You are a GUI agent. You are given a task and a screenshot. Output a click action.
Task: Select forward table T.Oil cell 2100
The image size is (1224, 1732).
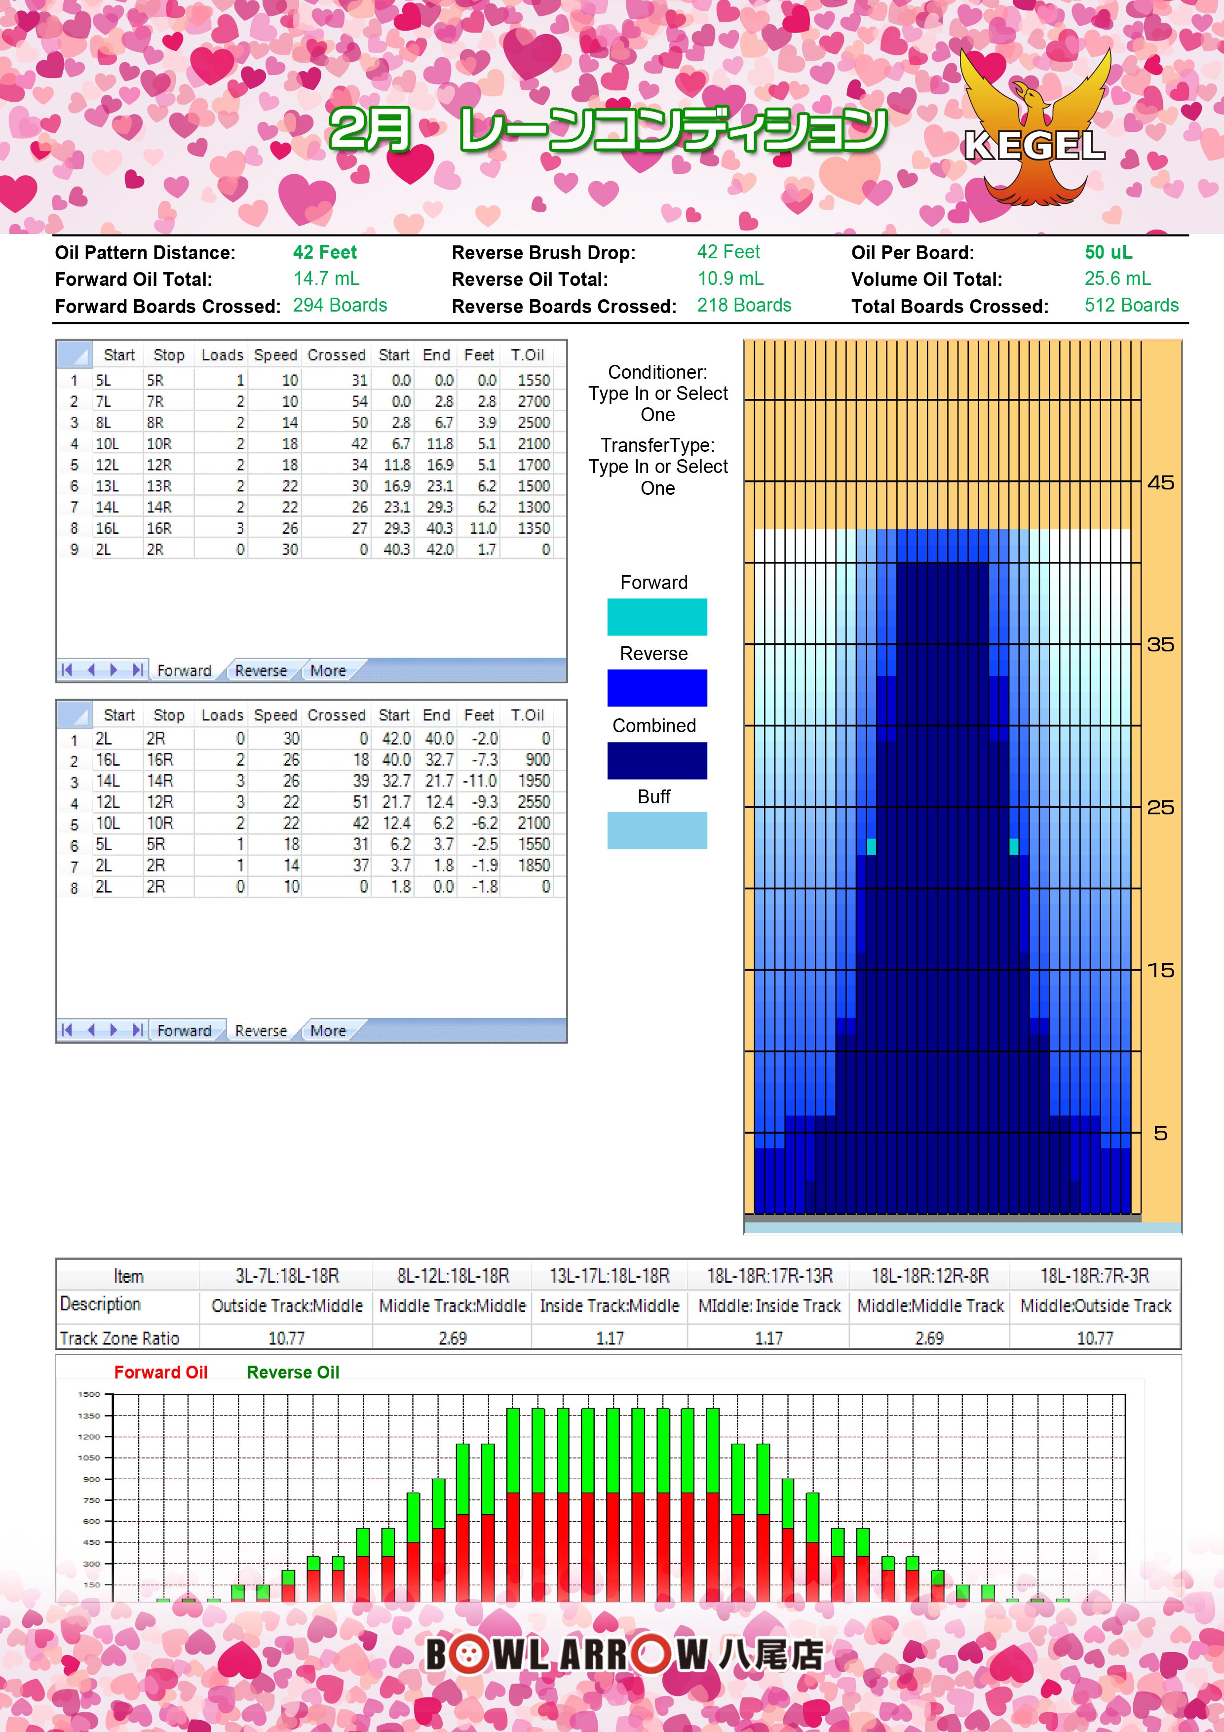click(527, 443)
